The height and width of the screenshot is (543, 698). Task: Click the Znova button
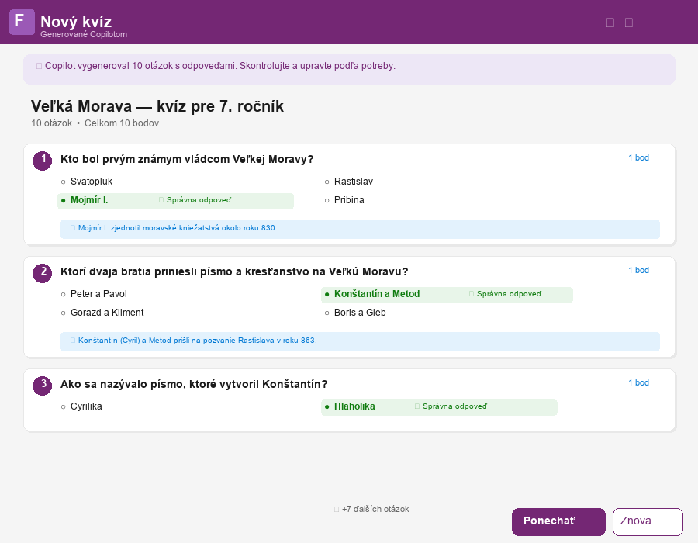[647, 521]
